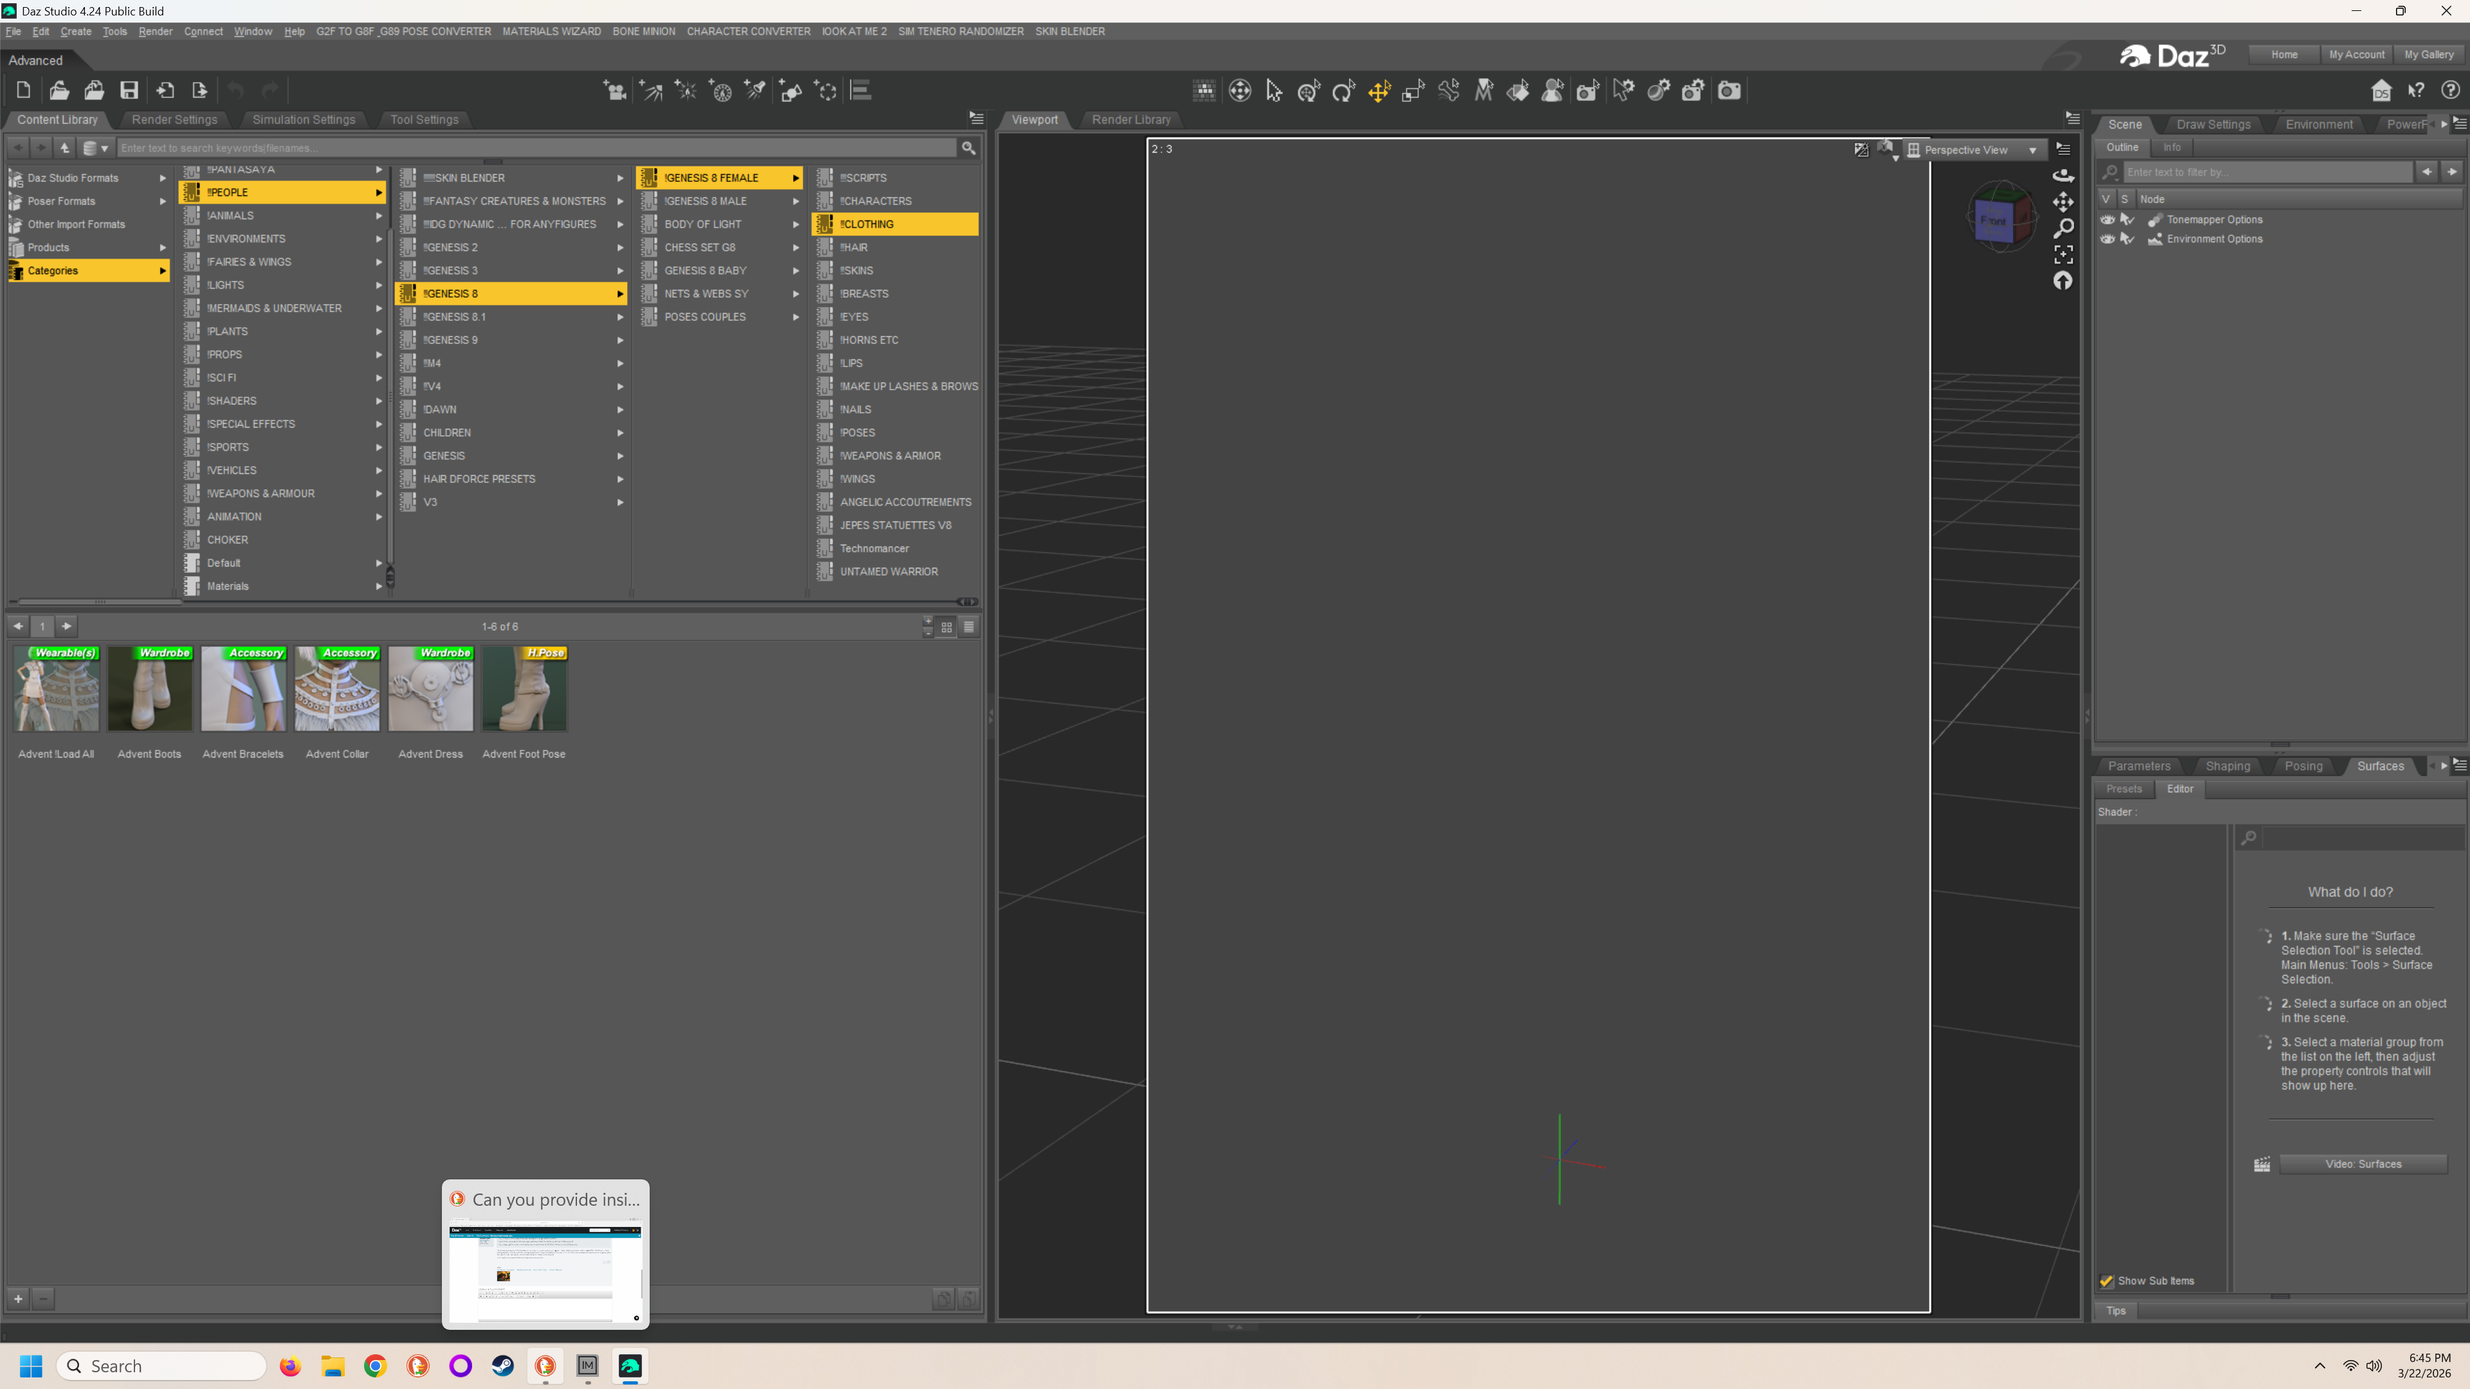Select the Rotate tool
This screenshot has height=1389, width=2470.
(x=1343, y=91)
